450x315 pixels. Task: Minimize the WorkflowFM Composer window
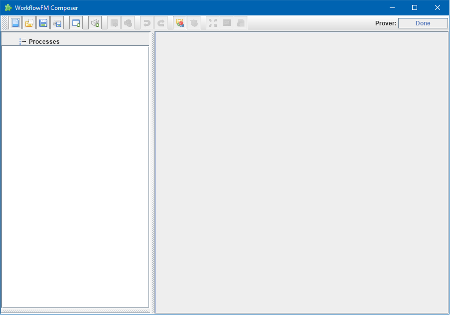[392, 7]
